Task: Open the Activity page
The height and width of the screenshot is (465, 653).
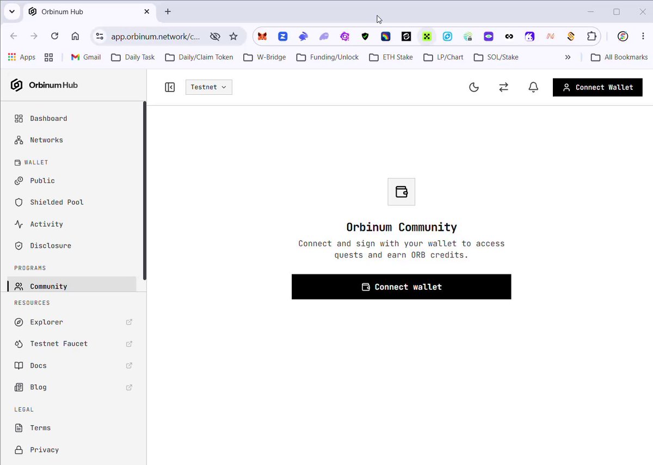Action: click(72, 224)
